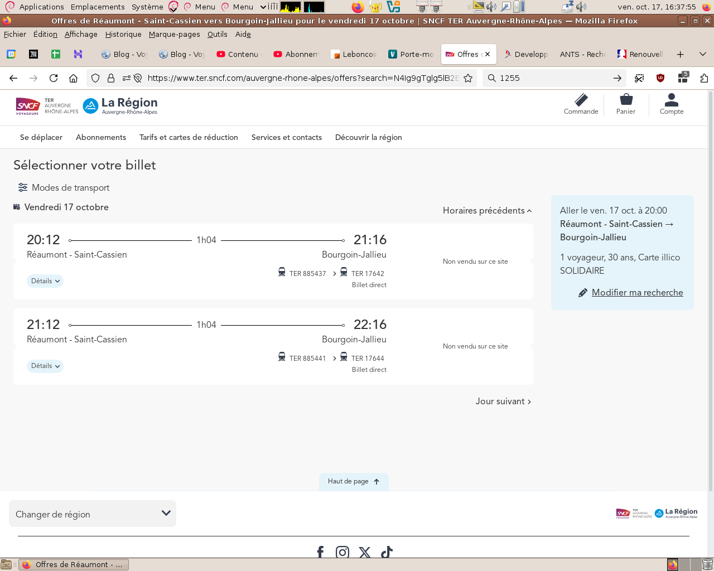714x571 pixels.
Task: Open the Abonnements navigation menu
Action: [101, 137]
